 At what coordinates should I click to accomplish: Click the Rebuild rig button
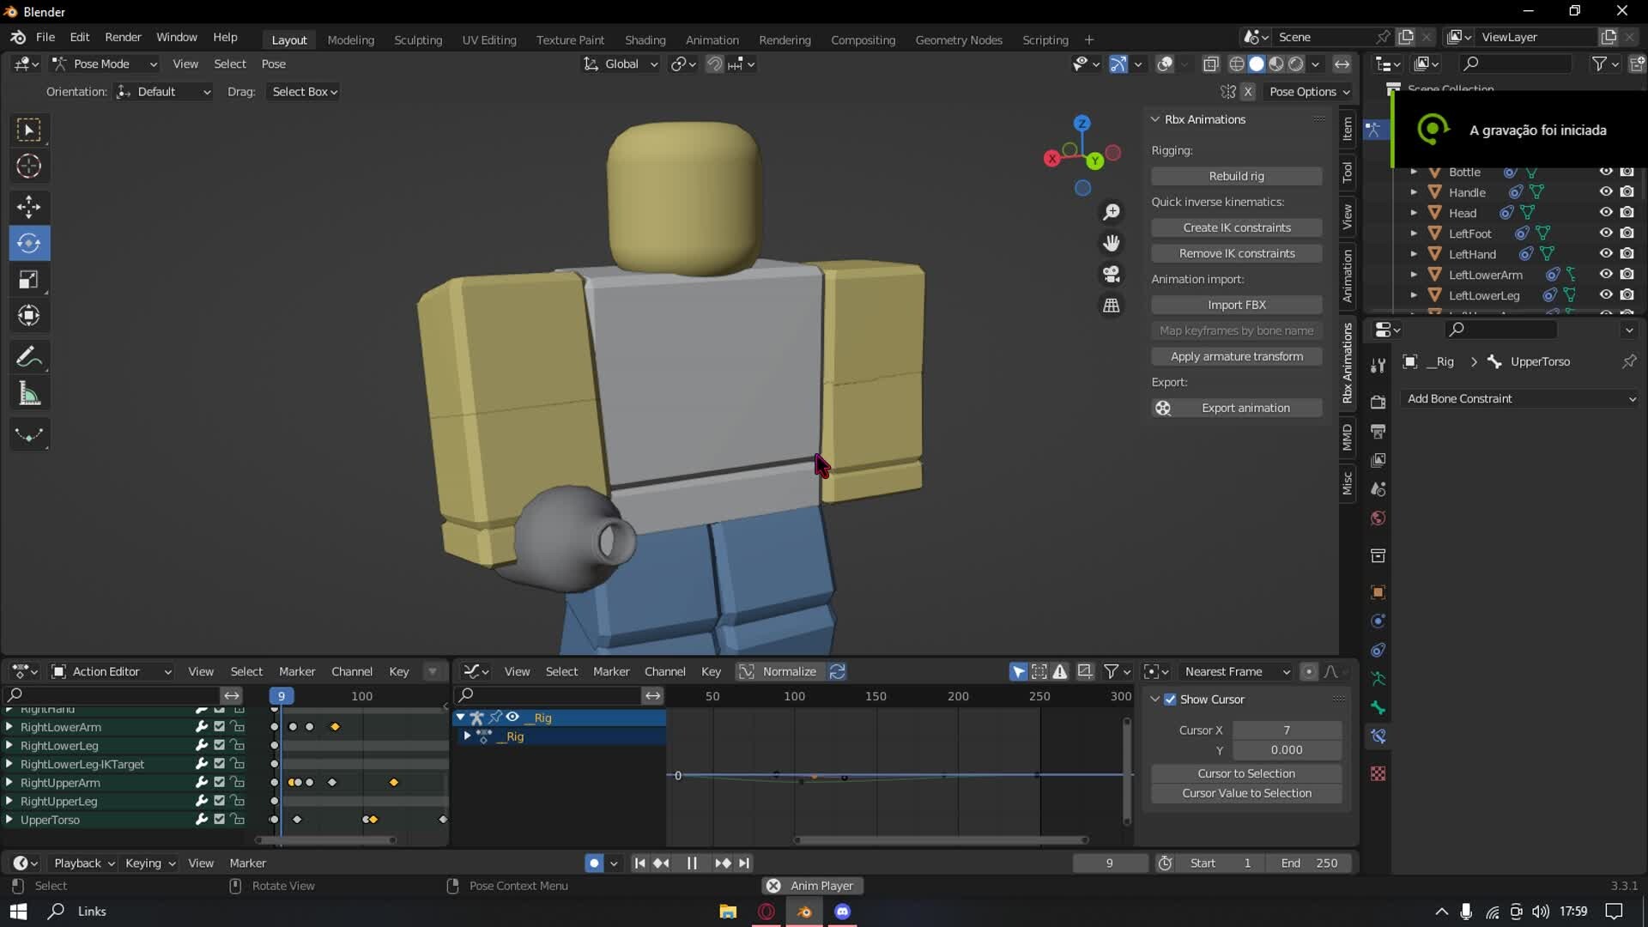[1236, 175]
